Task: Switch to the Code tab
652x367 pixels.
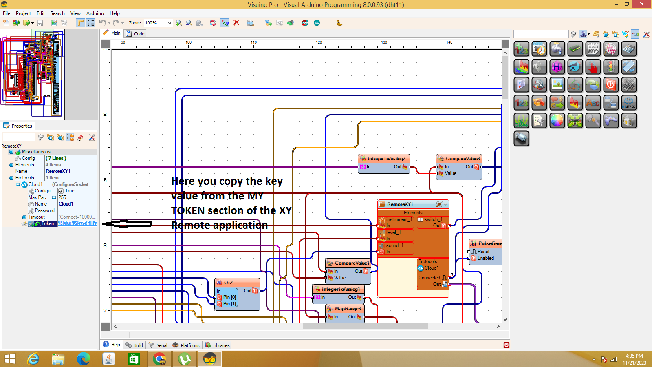Action: coord(135,33)
